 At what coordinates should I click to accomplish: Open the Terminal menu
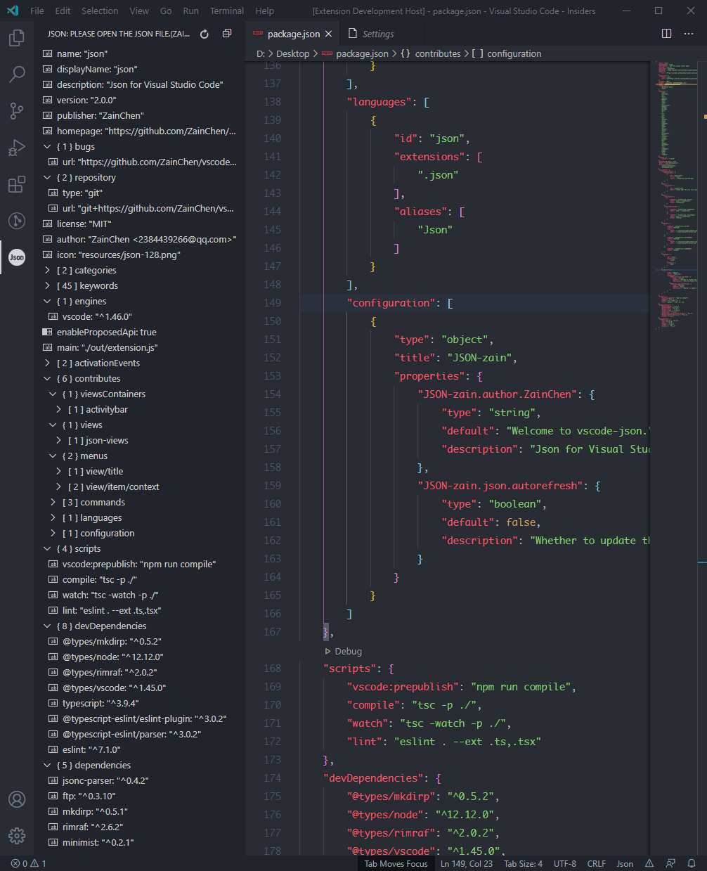point(226,11)
